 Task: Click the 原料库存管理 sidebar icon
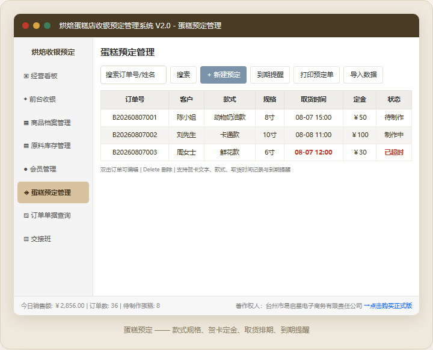click(x=26, y=146)
